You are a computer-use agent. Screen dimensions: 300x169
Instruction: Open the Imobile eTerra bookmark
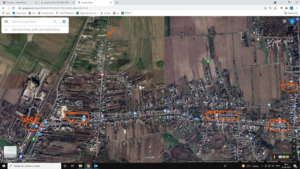tap(46, 13)
